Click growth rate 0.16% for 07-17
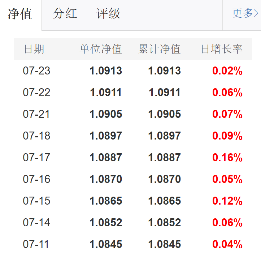Image resolution: width=261 pixels, height=257 pixels. click(x=227, y=157)
